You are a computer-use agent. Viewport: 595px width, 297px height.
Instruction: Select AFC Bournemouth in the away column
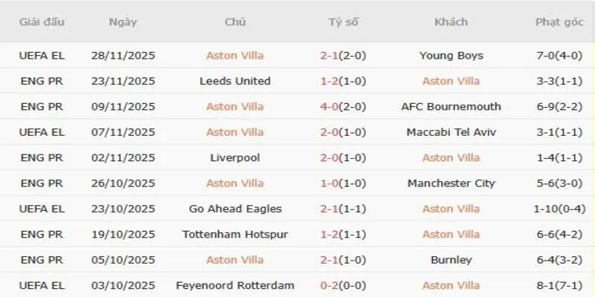pos(451,107)
